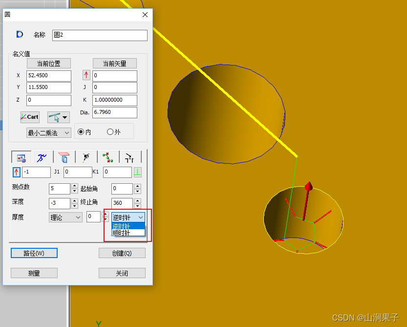Select the measurement setup tab icon

[21, 157]
